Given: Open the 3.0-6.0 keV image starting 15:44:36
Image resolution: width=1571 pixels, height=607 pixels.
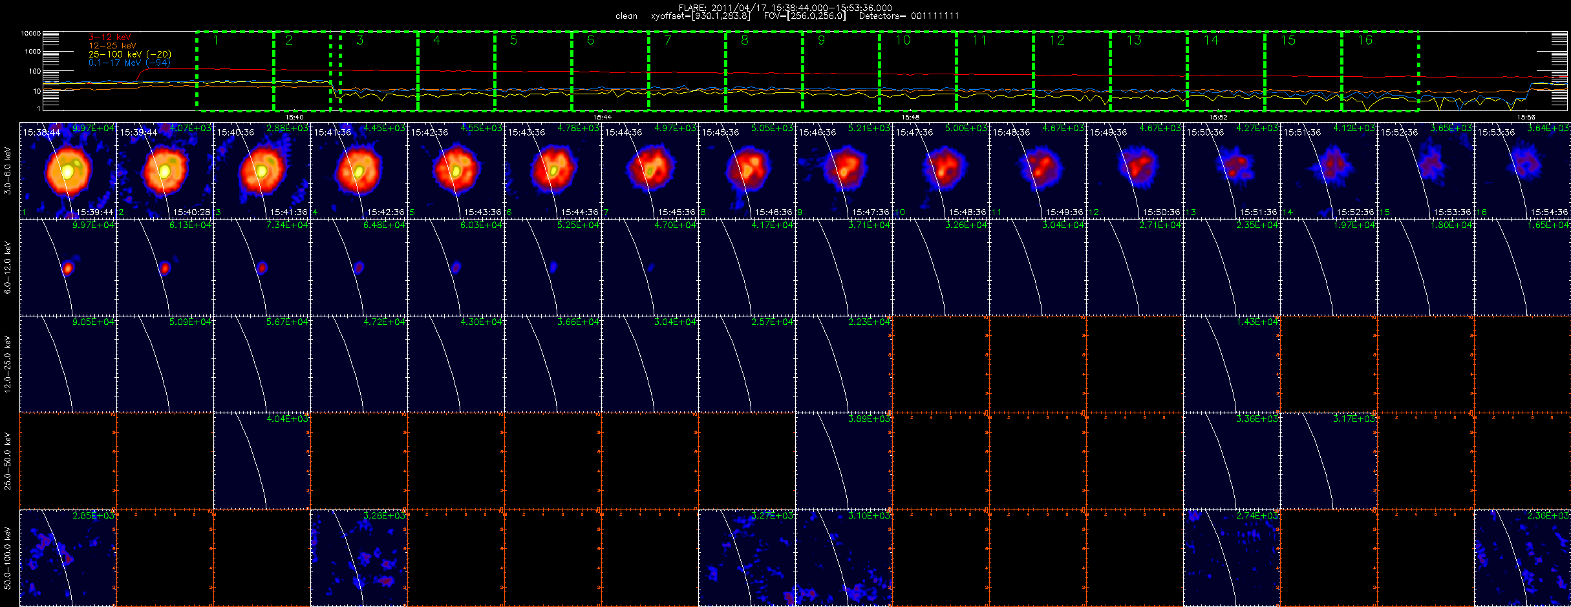Looking at the screenshot, I should [x=650, y=170].
